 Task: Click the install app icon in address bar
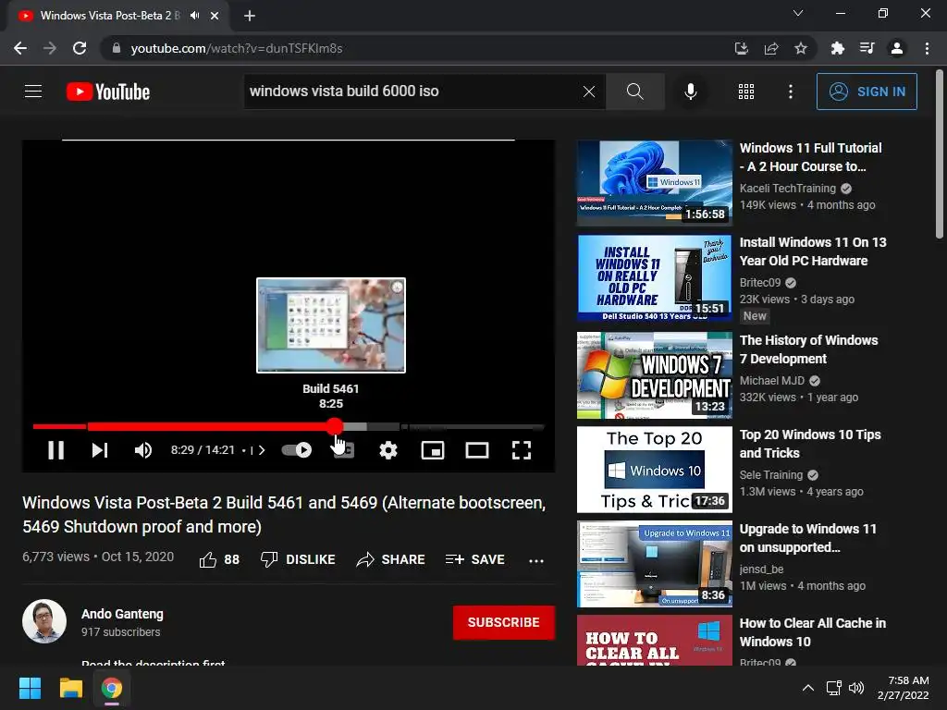[x=741, y=48]
